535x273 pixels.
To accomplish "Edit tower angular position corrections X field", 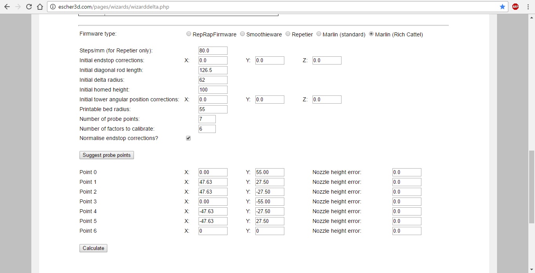I will (213, 100).
